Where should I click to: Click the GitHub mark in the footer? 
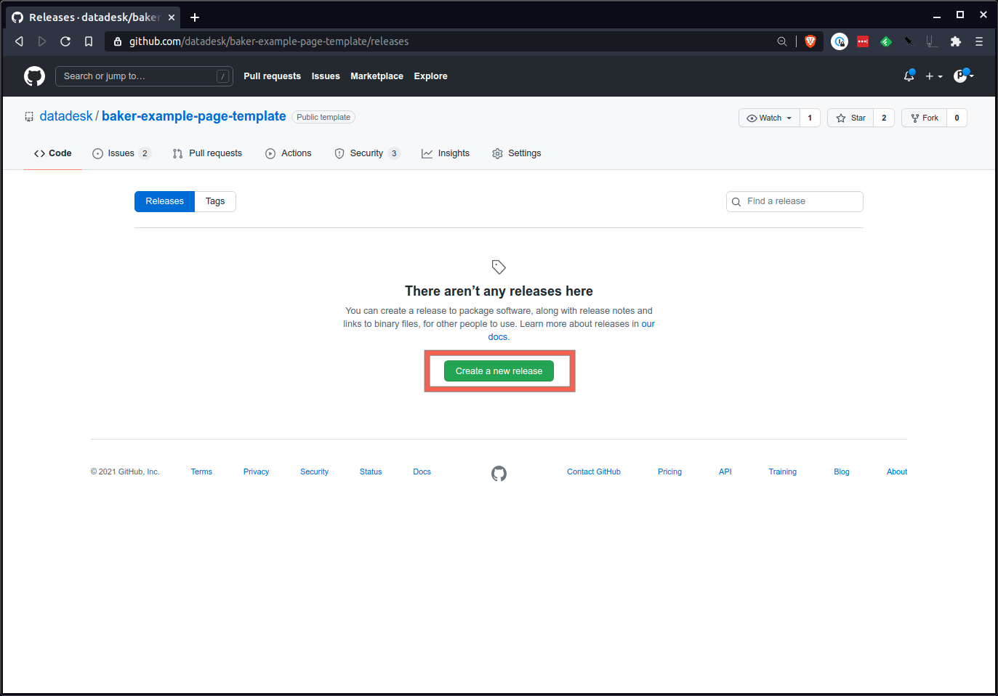tap(499, 474)
